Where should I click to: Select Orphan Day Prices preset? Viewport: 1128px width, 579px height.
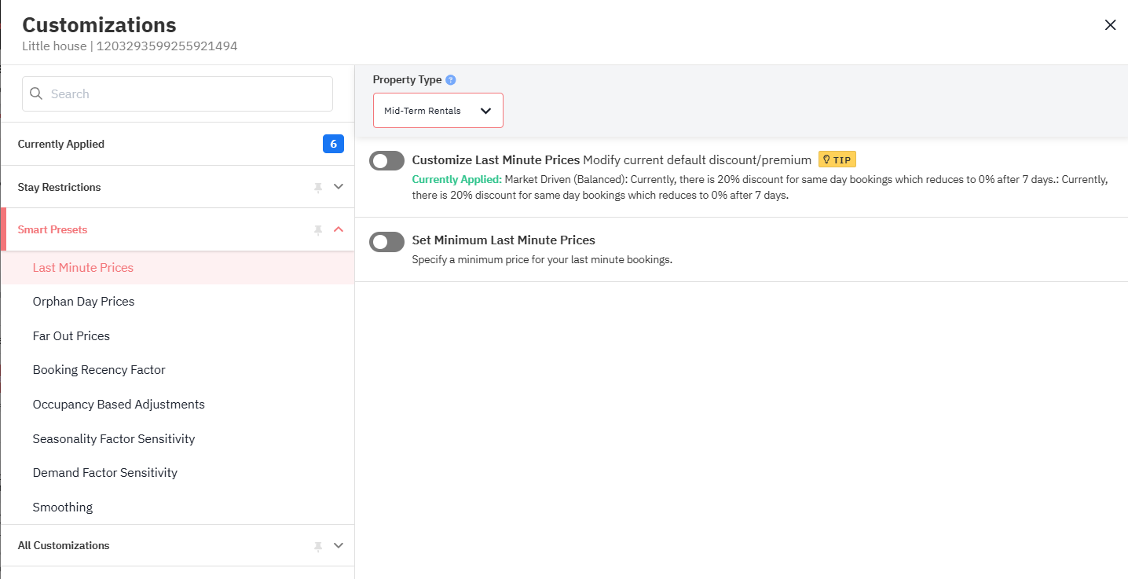tap(83, 302)
